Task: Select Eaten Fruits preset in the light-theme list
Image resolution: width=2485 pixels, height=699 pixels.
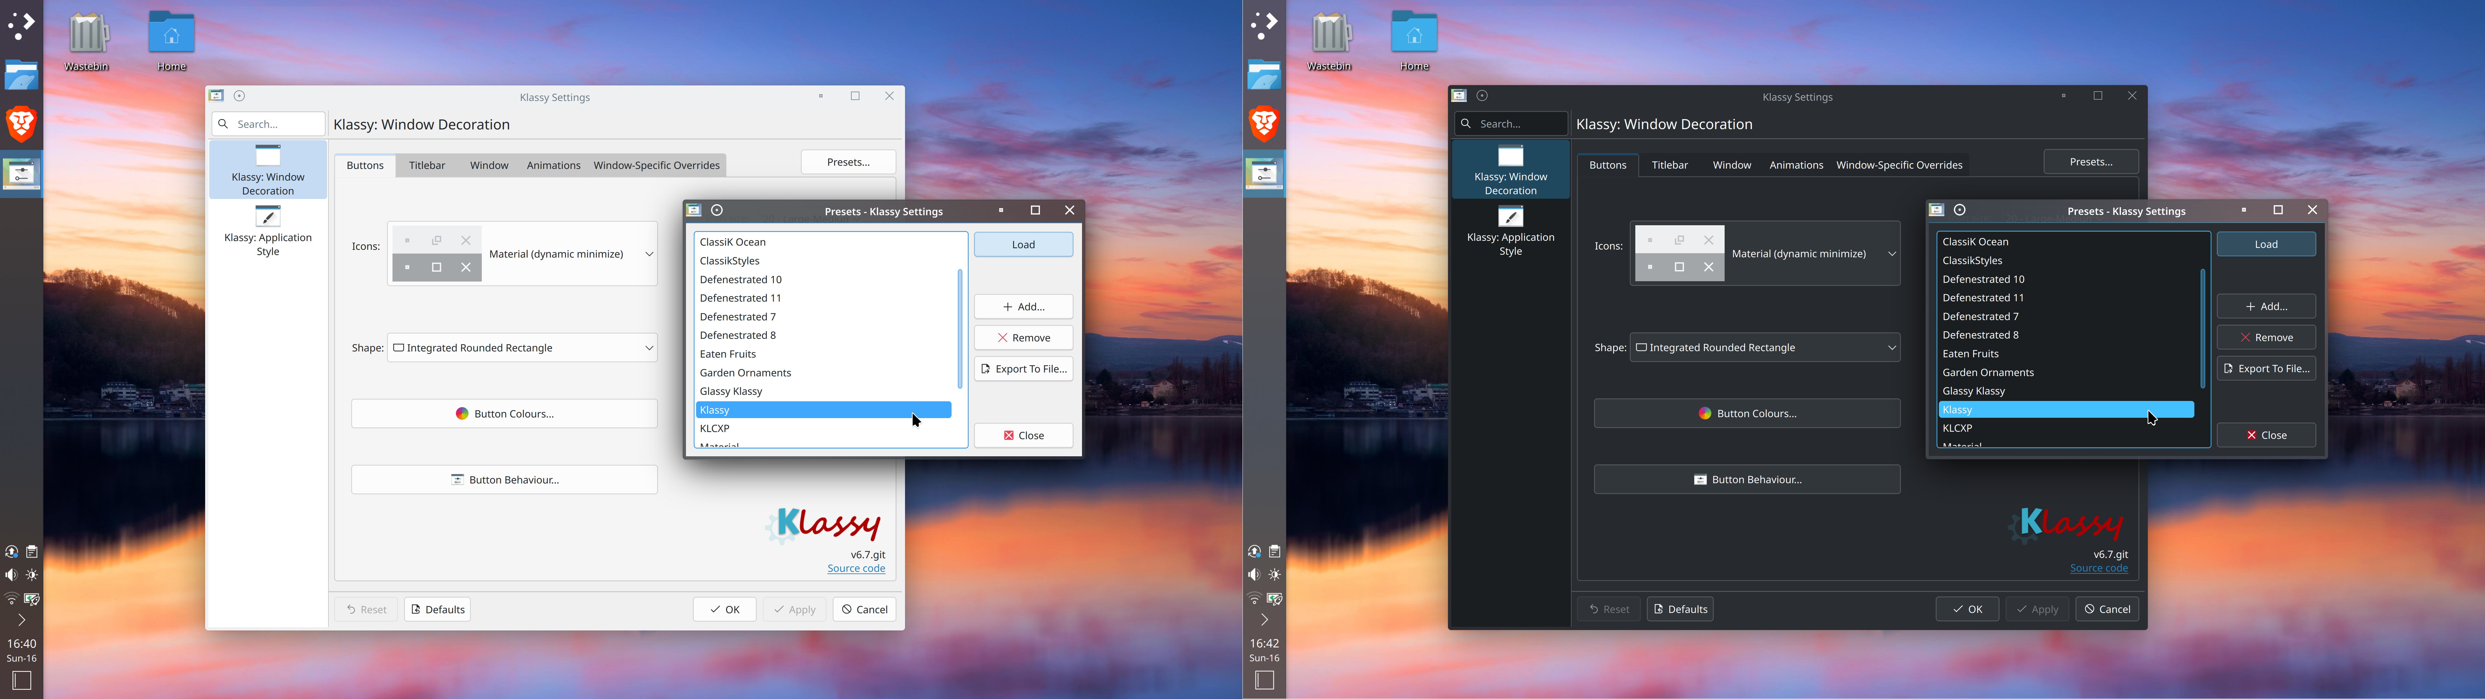Action: 824,354
